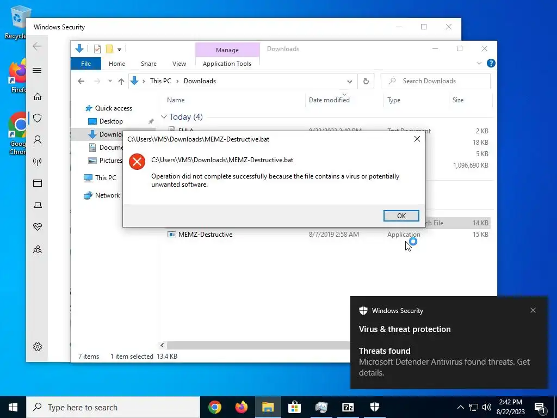Viewport: 557px width, 418px height.
Task: Click OK in the virus error dialog
Action: click(x=401, y=216)
